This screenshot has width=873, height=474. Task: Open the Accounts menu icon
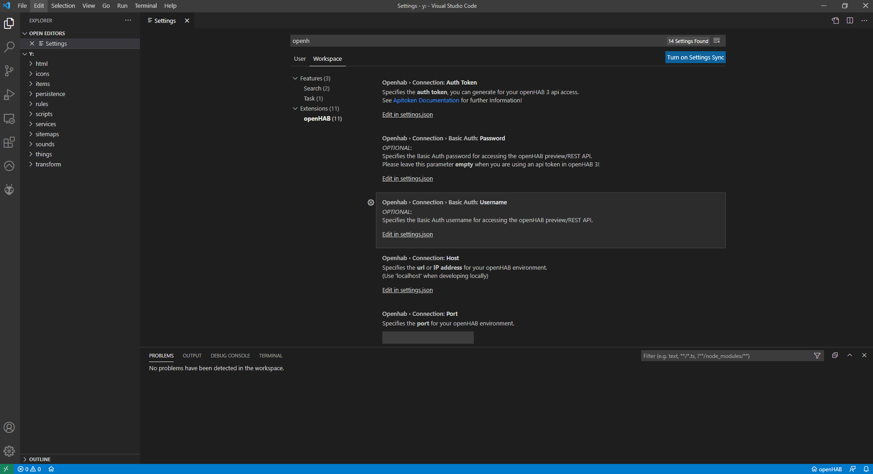coord(9,427)
